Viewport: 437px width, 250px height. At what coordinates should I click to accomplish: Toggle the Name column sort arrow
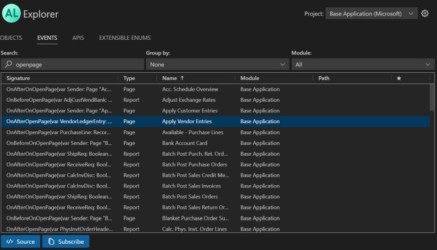tap(182, 78)
